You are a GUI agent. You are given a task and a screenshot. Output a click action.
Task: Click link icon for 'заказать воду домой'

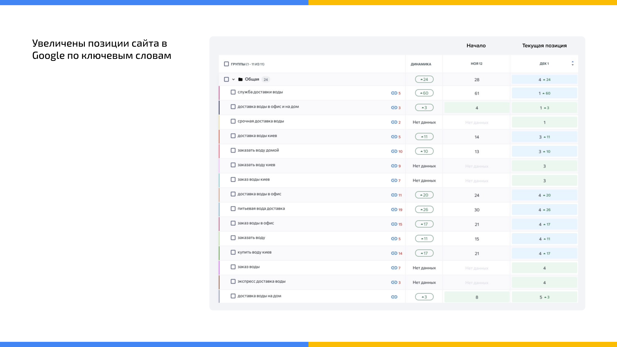pyautogui.click(x=394, y=151)
